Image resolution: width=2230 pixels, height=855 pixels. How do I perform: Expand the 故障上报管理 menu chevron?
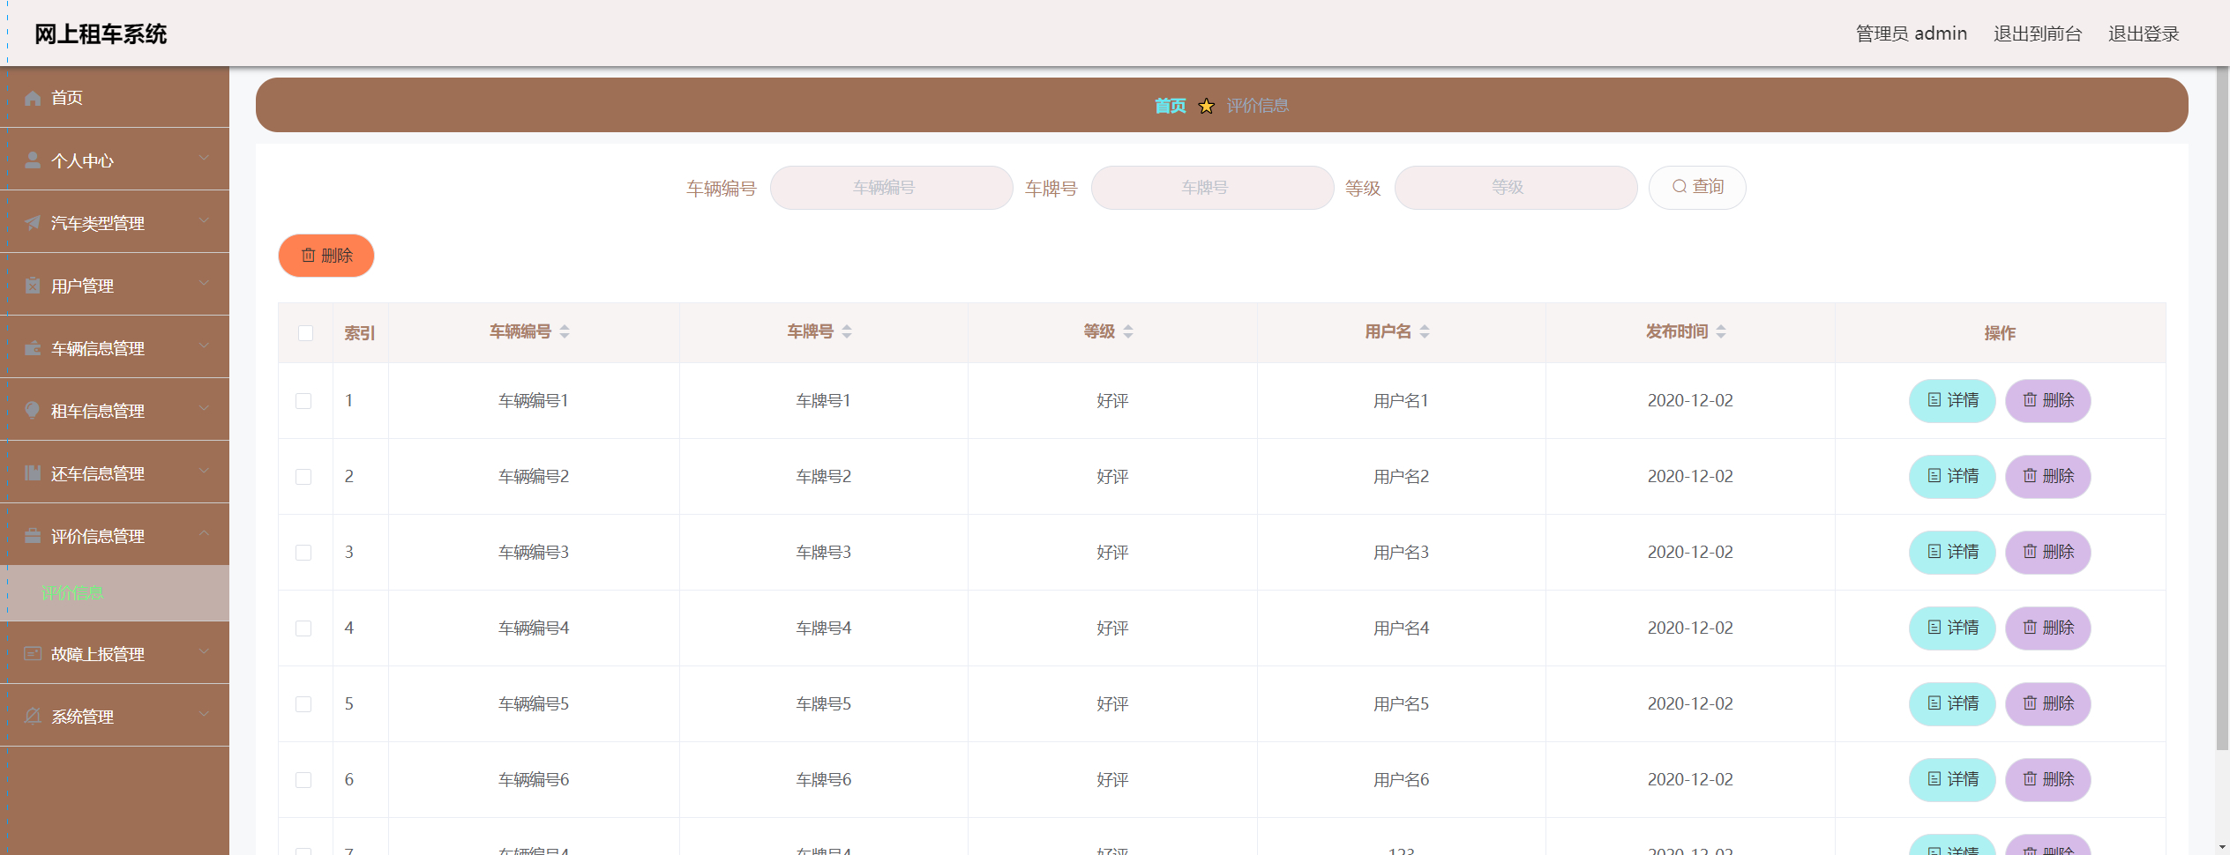[x=204, y=651]
